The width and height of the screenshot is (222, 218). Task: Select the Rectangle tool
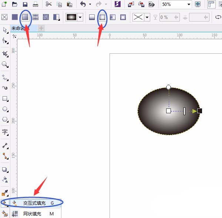point(5,98)
